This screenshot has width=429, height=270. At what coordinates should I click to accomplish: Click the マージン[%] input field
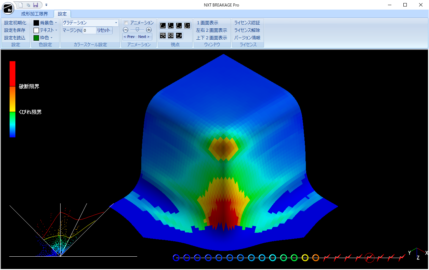[x=89, y=30]
